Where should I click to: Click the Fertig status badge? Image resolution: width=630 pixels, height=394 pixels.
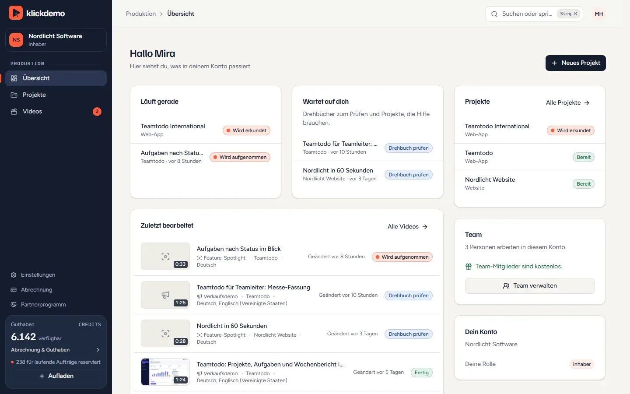[x=422, y=373]
